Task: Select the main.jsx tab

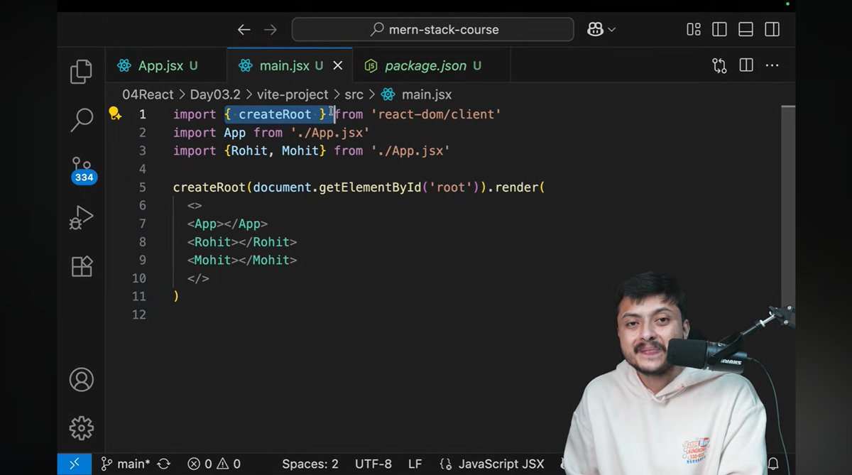Action: (291, 66)
